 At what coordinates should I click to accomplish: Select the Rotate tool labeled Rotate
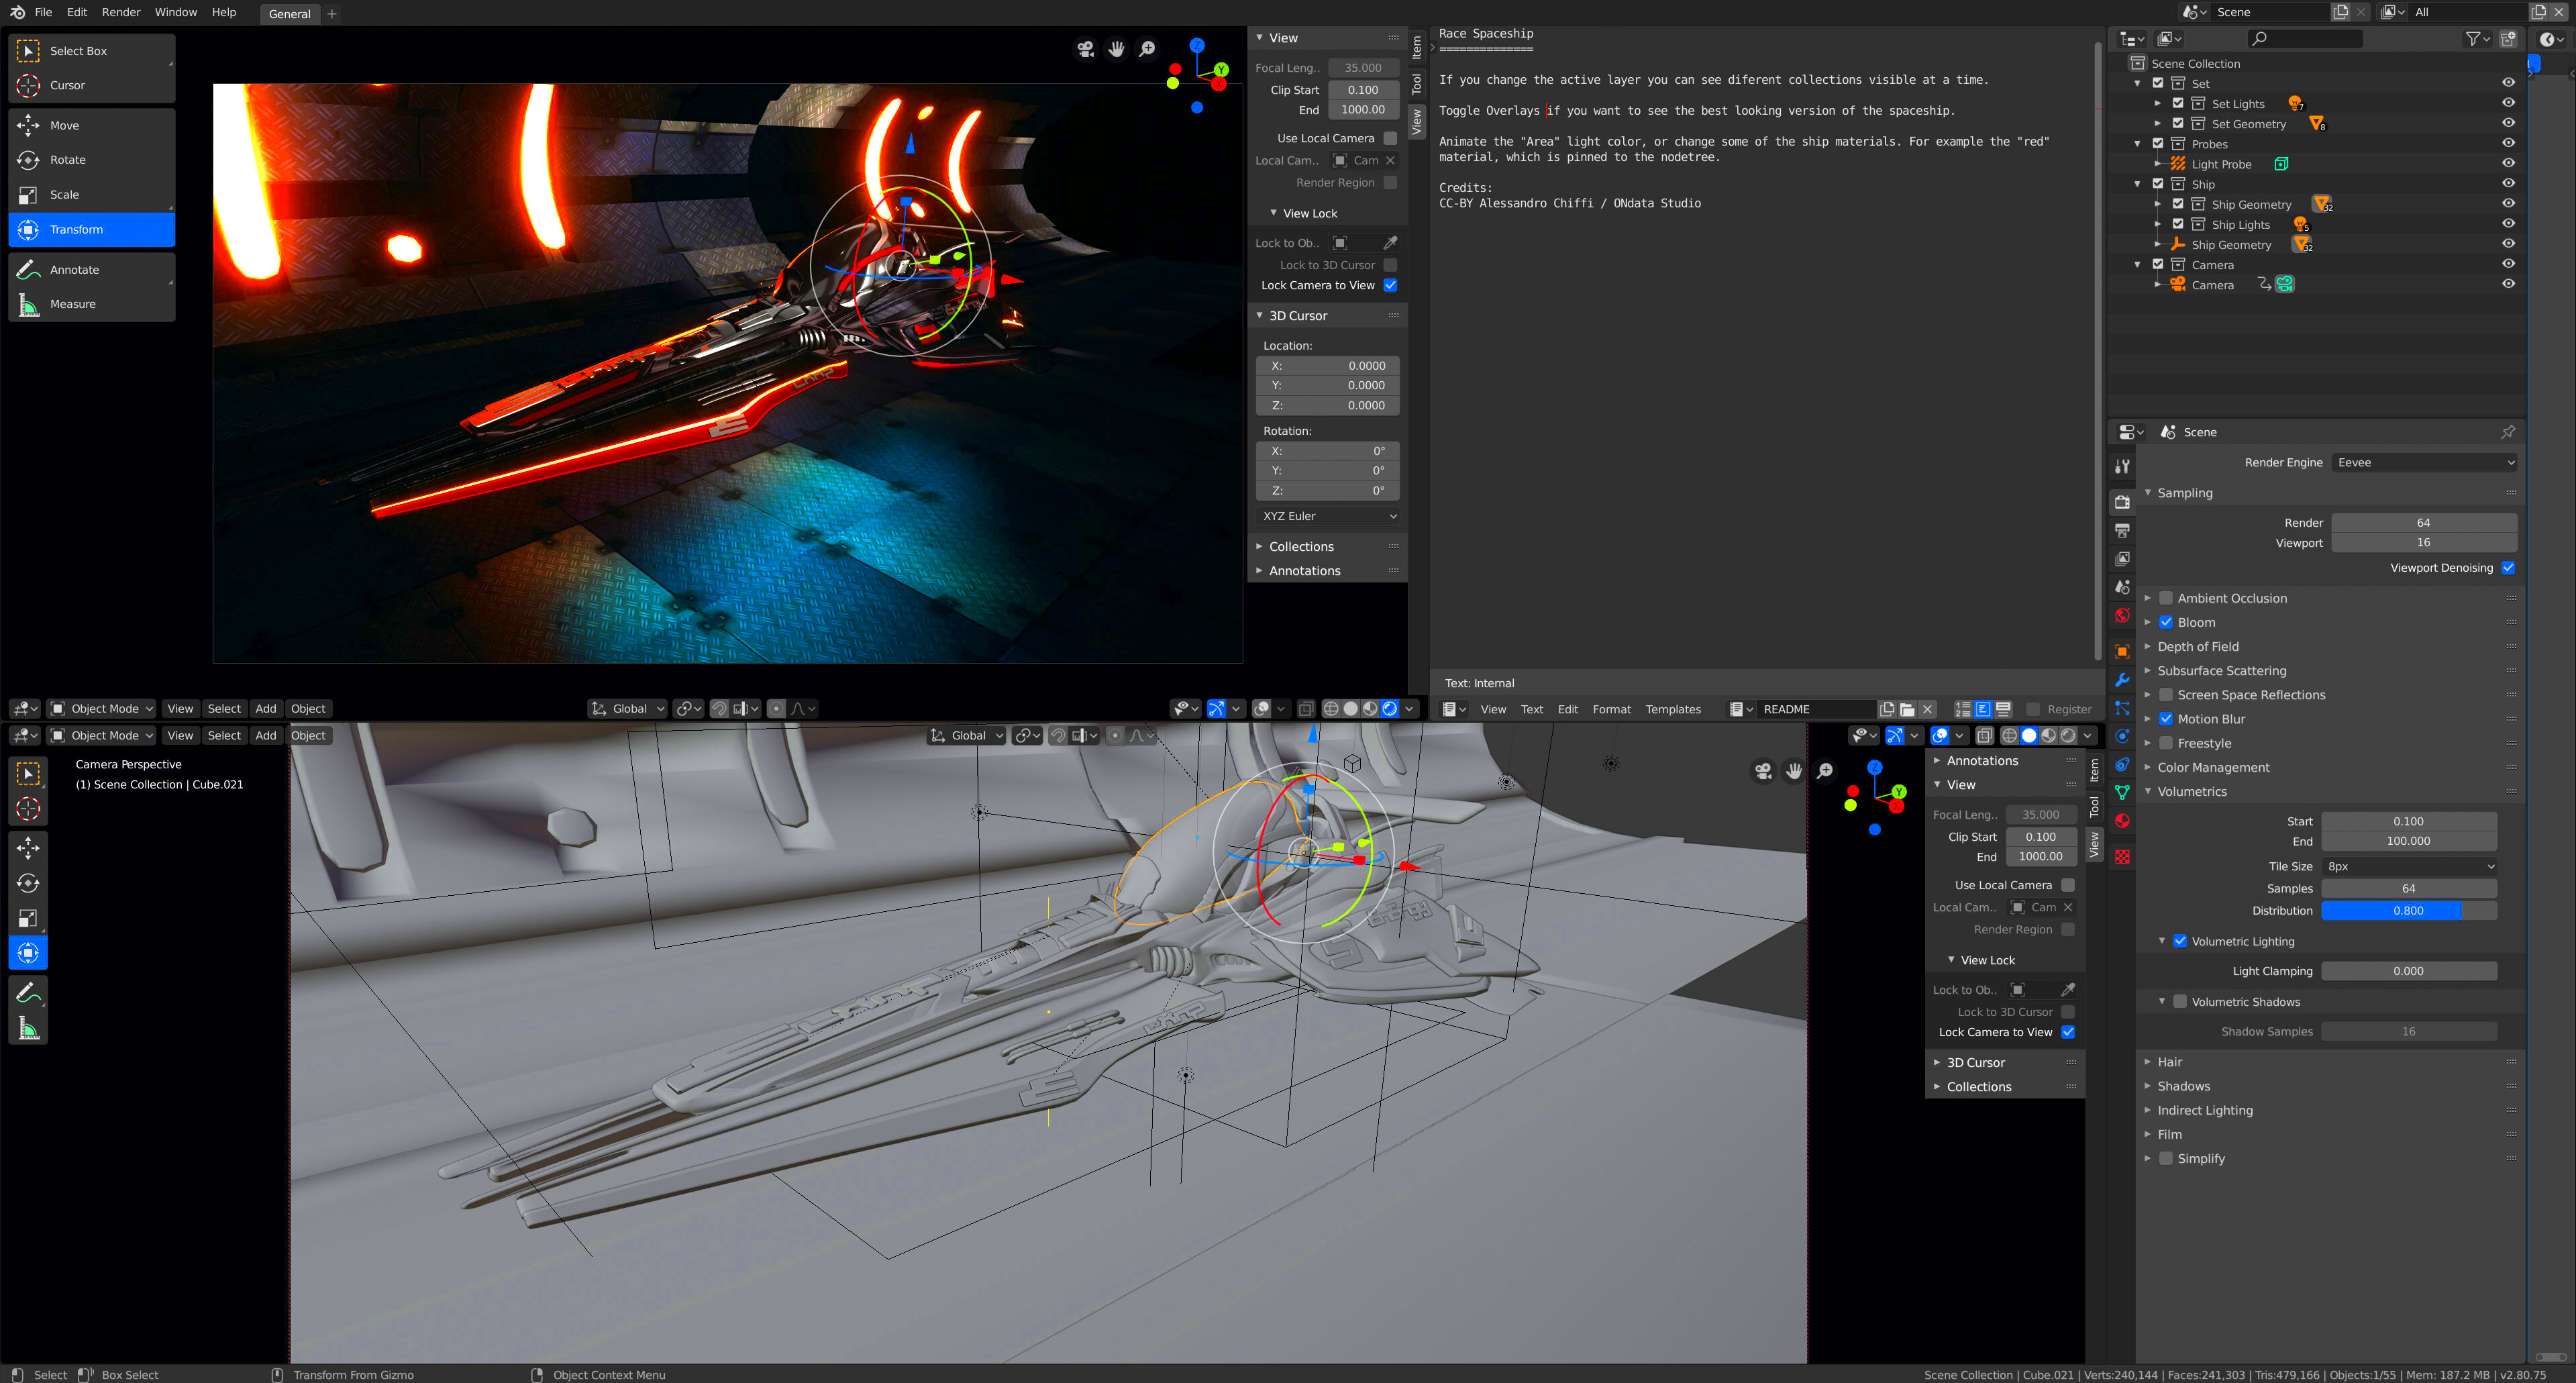click(91, 160)
